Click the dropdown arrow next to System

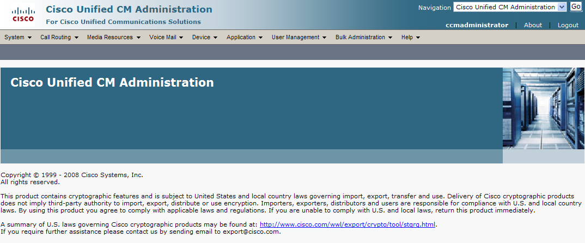pos(29,38)
